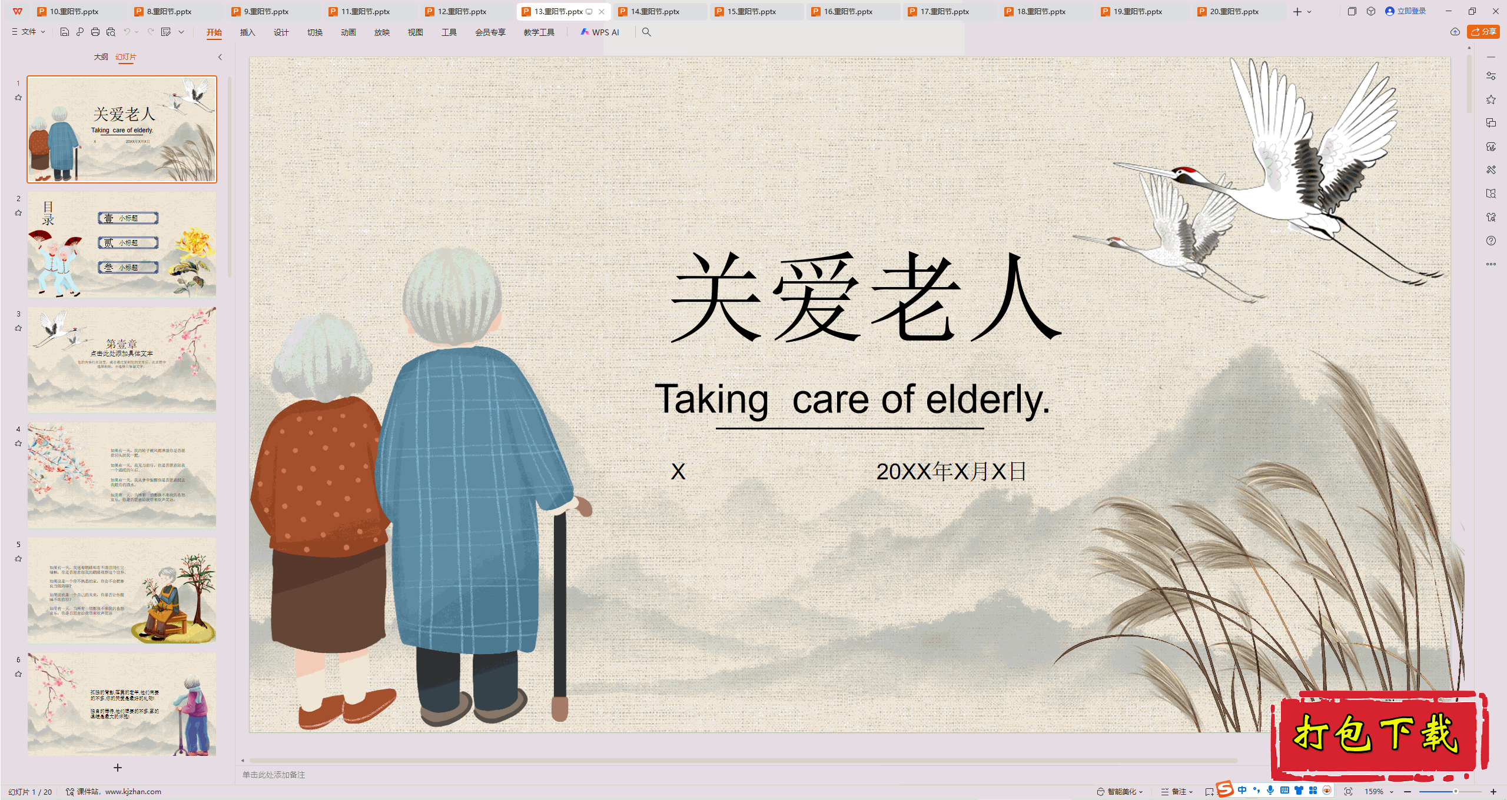Screen dimensions: 1507x800
Task: Click the zoom out minus button
Action: coord(1408,792)
